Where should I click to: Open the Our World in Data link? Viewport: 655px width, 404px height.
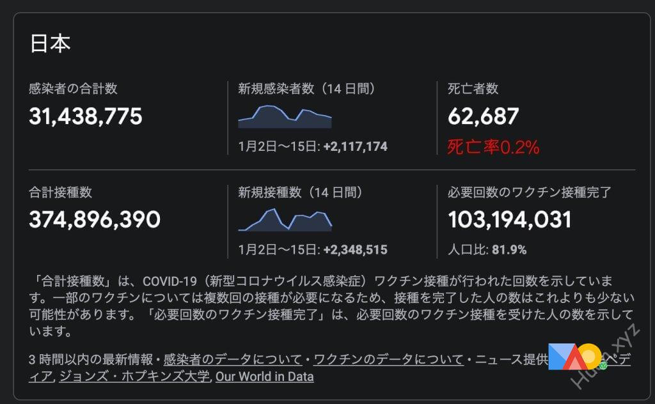pos(264,377)
